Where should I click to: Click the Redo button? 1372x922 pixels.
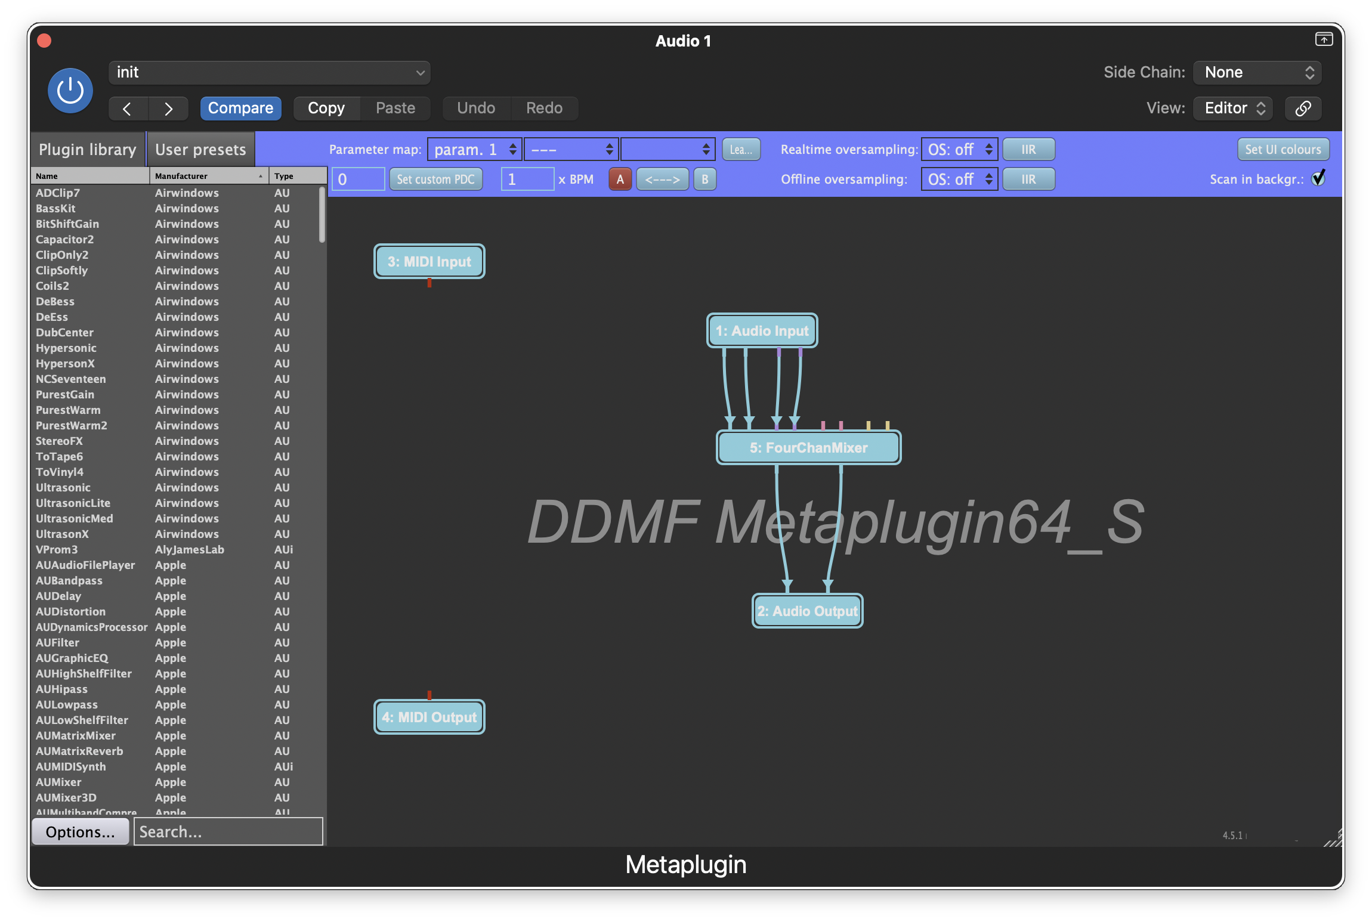pos(544,109)
